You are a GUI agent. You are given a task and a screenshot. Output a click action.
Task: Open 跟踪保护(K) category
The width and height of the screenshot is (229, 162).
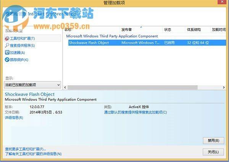point(19,60)
